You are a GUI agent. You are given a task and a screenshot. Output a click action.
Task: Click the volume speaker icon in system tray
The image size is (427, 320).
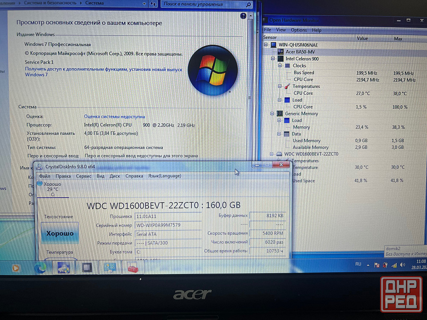point(402,265)
